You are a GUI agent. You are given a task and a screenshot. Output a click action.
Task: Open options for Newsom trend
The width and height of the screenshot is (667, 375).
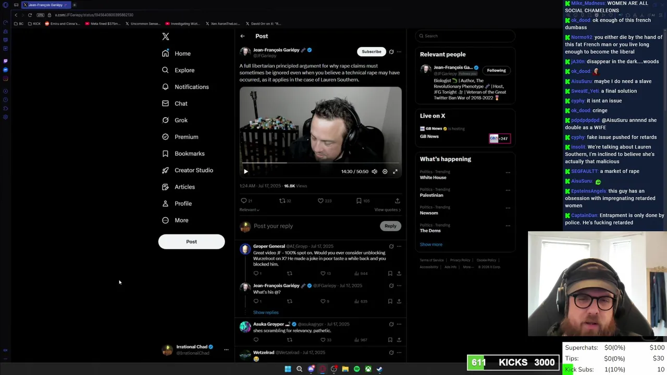click(508, 208)
